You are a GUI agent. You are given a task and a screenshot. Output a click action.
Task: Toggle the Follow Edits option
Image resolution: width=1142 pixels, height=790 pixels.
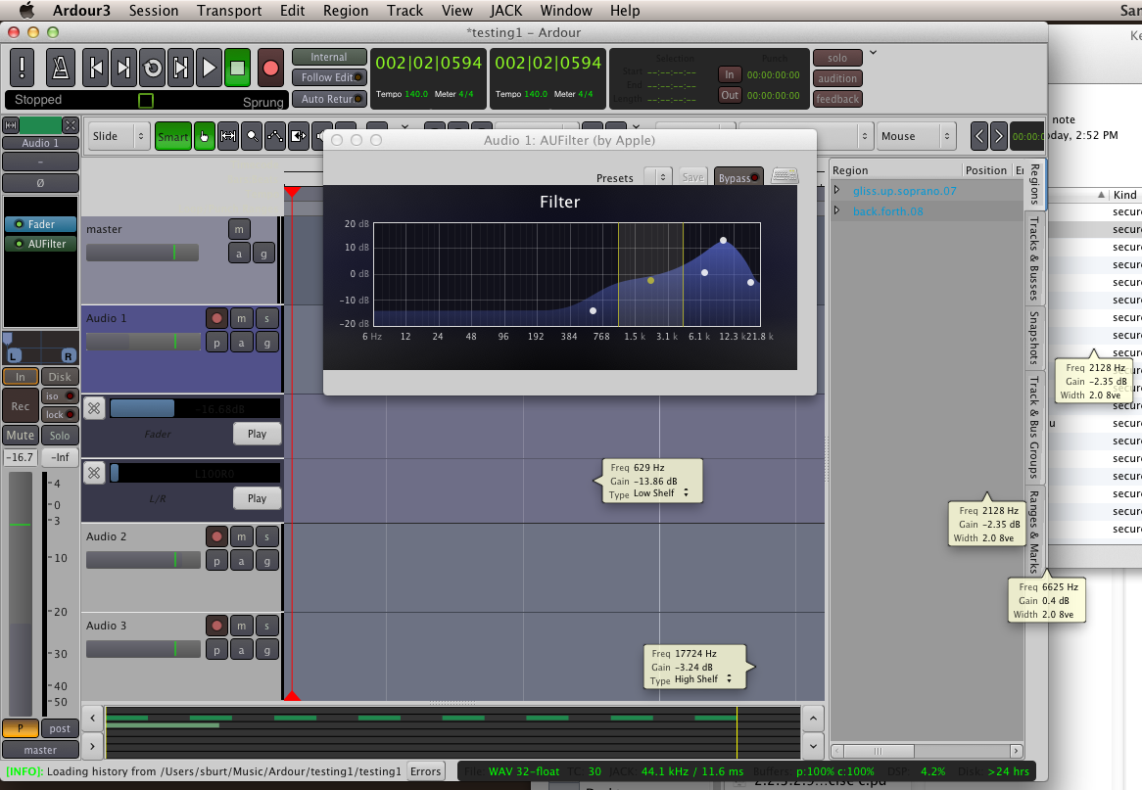(x=329, y=77)
